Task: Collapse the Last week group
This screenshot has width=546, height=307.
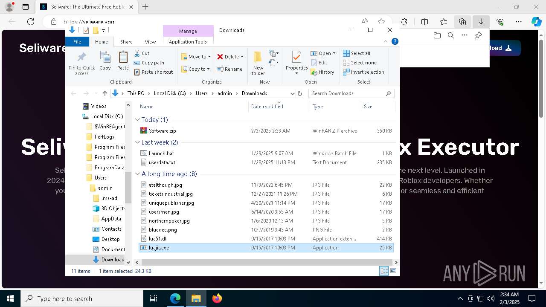Action: (x=138, y=142)
